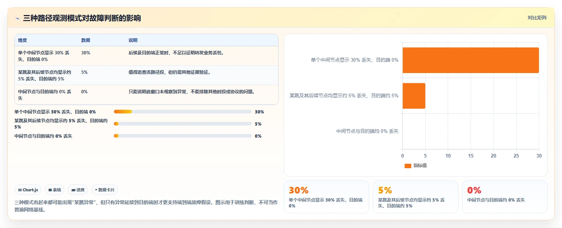Viewport: 562px width, 228px height.
Task: Click the orange 指标值 legend swatch
Action: click(408, 166)
